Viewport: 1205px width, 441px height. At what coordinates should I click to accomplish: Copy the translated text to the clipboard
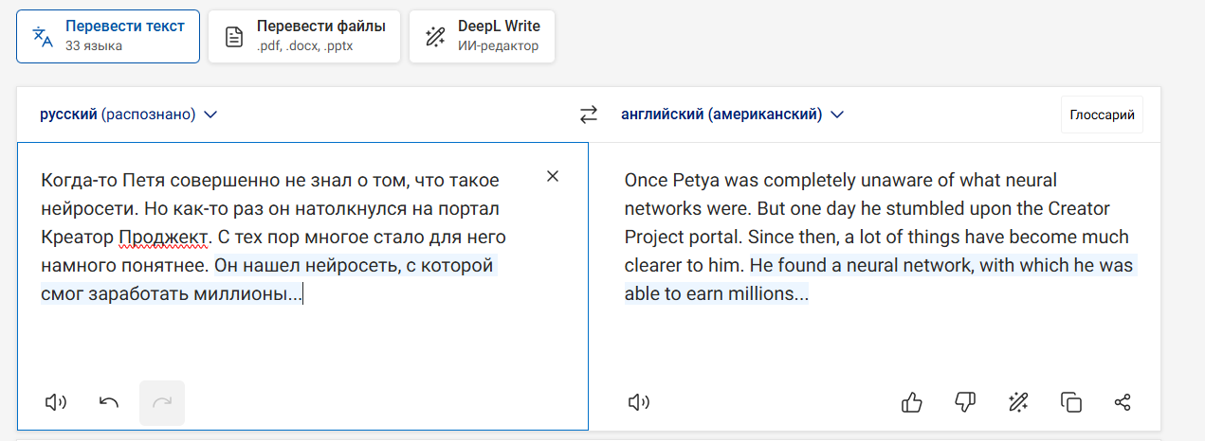pyautogui.click(x=1071, y=402)
